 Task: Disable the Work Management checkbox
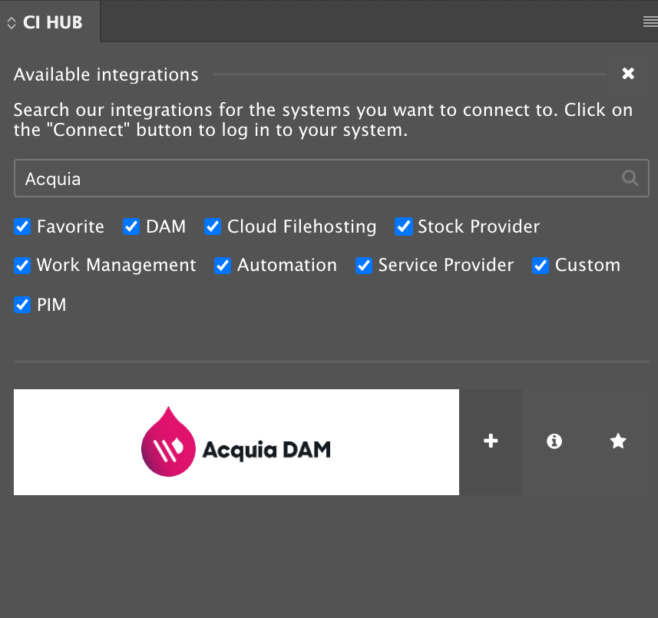(22, 266)
